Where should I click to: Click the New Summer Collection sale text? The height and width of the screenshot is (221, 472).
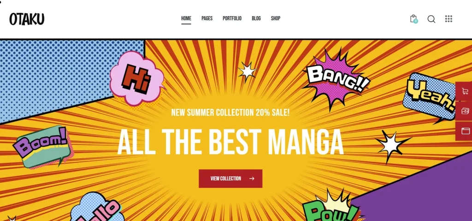click(x=230, y=113)
